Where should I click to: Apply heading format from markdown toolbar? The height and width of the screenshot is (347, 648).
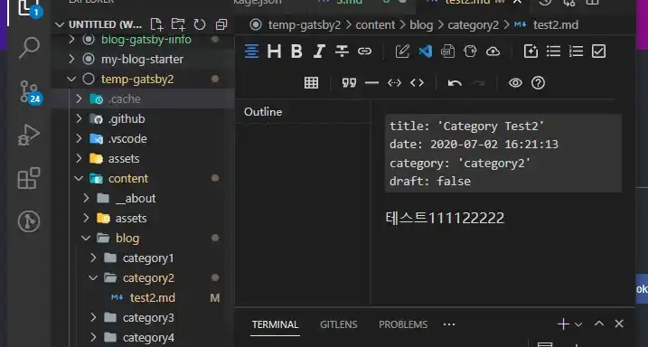[274, 52]
